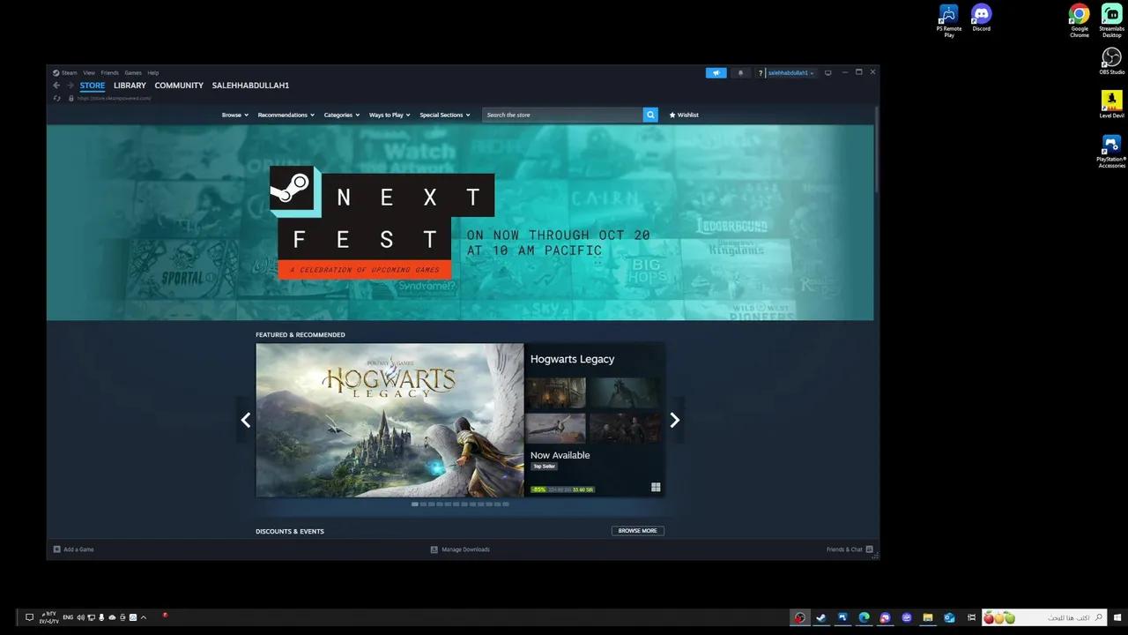Screen dimensions: 1128x635
Task: Open Google Chrome desktop shortcut
Action: 1080,20
